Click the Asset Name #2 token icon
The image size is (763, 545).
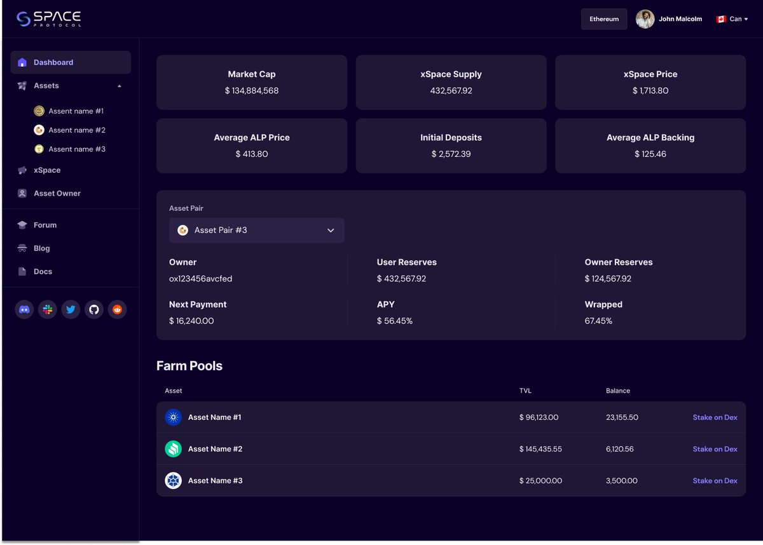pyautogui.click(x=173, y=449)
